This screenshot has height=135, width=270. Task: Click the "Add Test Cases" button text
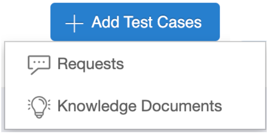[x=147, y=22]
